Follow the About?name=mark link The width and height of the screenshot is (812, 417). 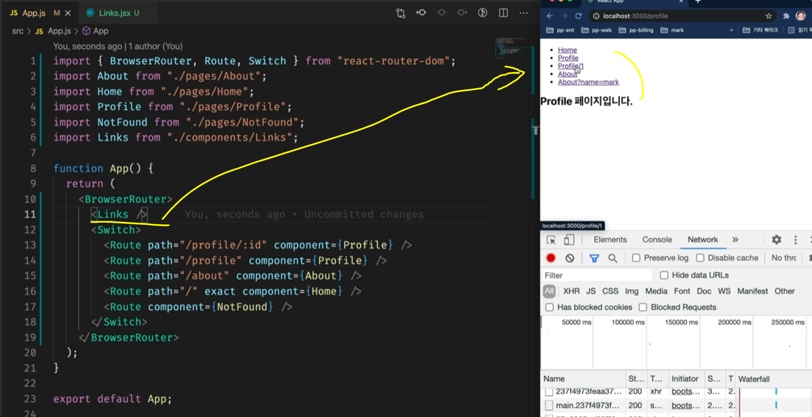(588, 82)
